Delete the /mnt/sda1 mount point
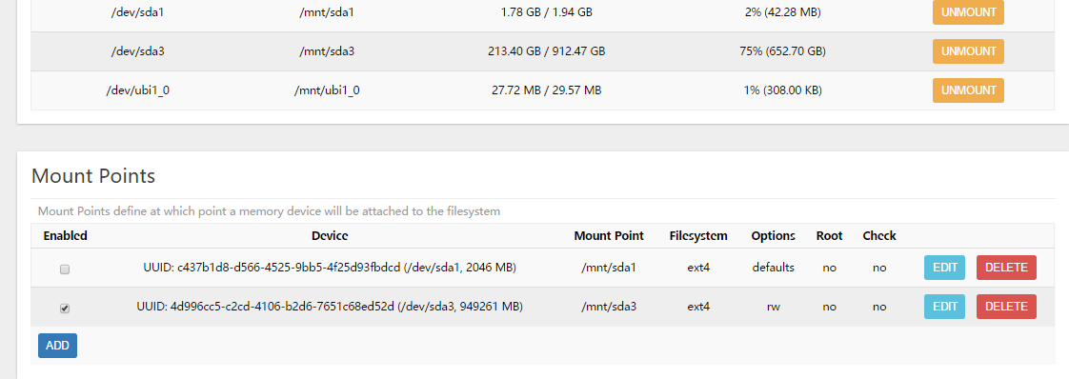1069x379 pixels. click(1006, 268)
